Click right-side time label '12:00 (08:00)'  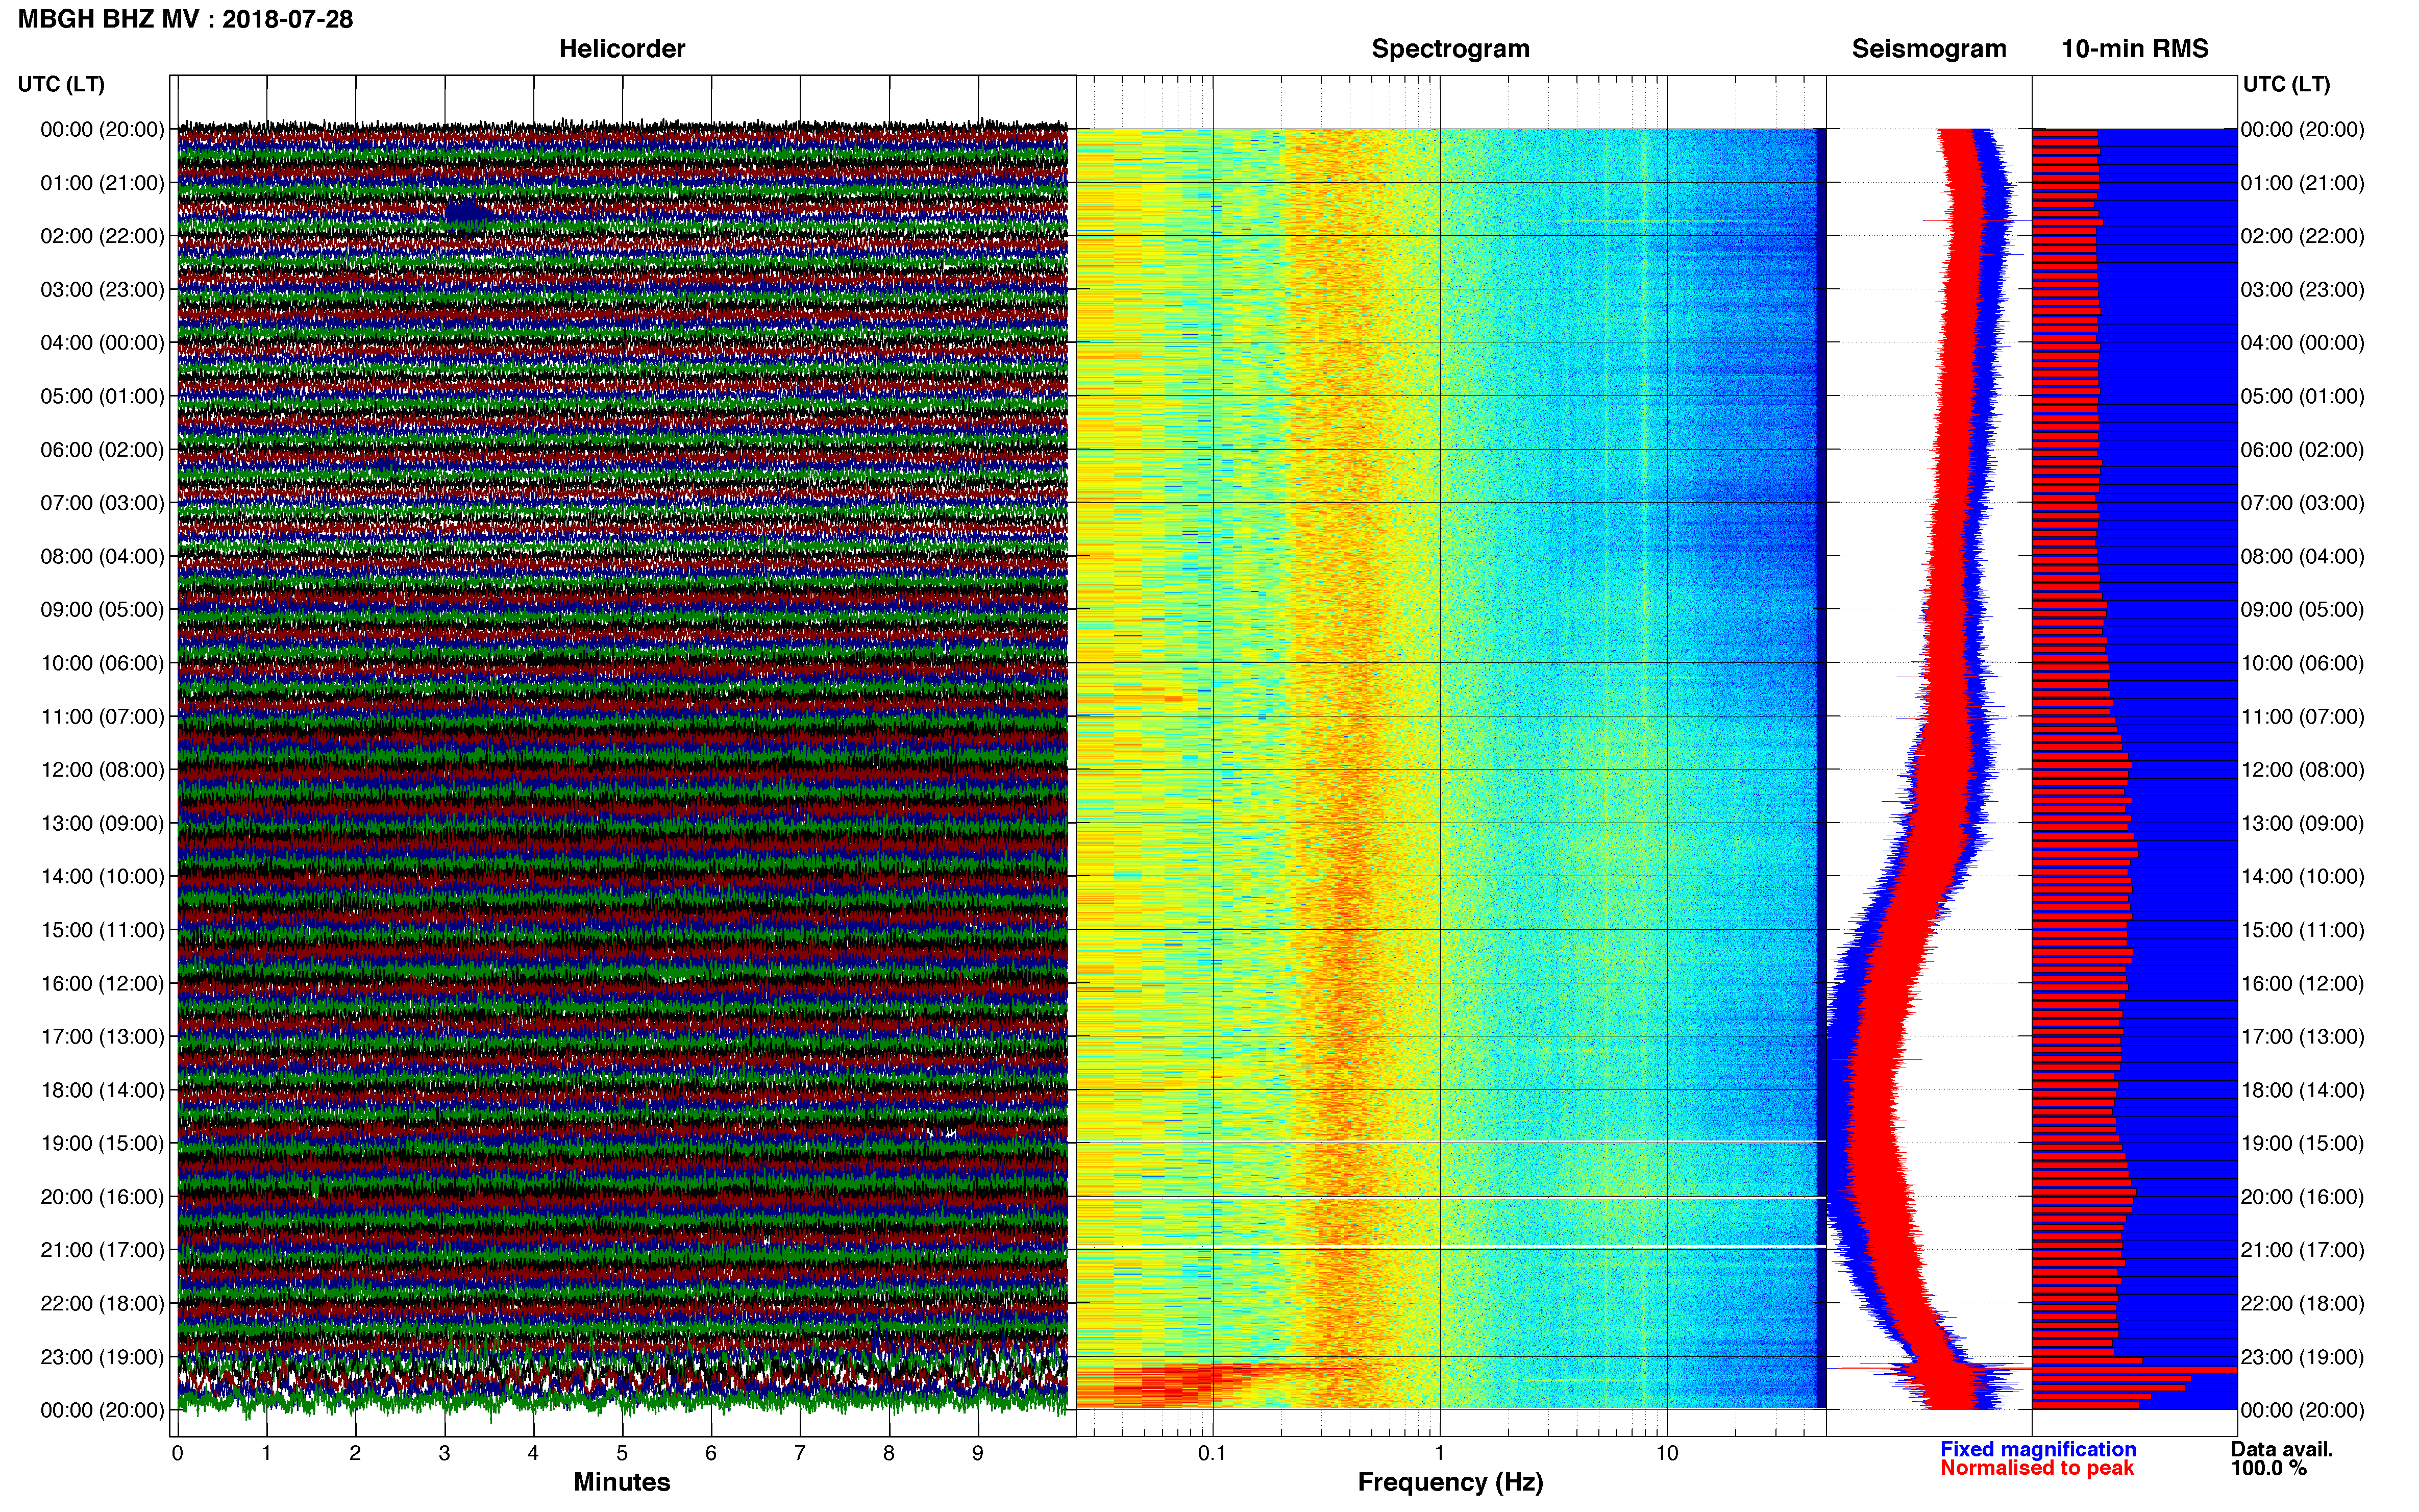point(2303,770)
